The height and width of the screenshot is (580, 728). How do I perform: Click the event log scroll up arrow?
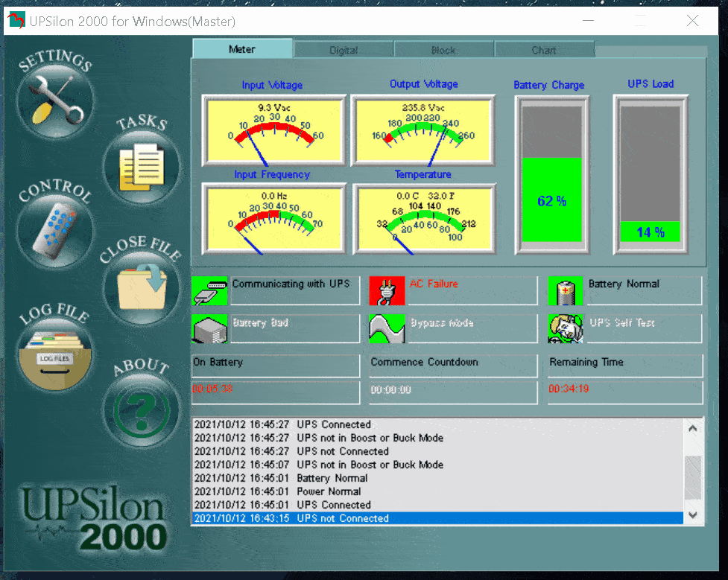click(693, 429)
